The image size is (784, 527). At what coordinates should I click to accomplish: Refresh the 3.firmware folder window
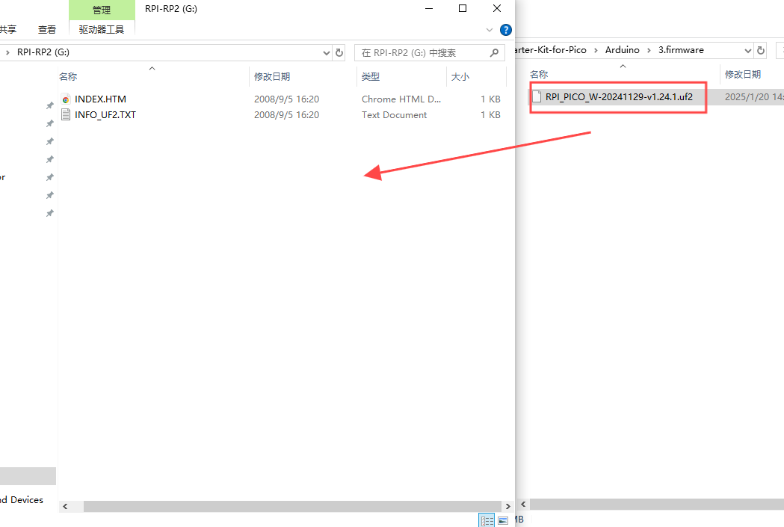click(x=761, y=51)
